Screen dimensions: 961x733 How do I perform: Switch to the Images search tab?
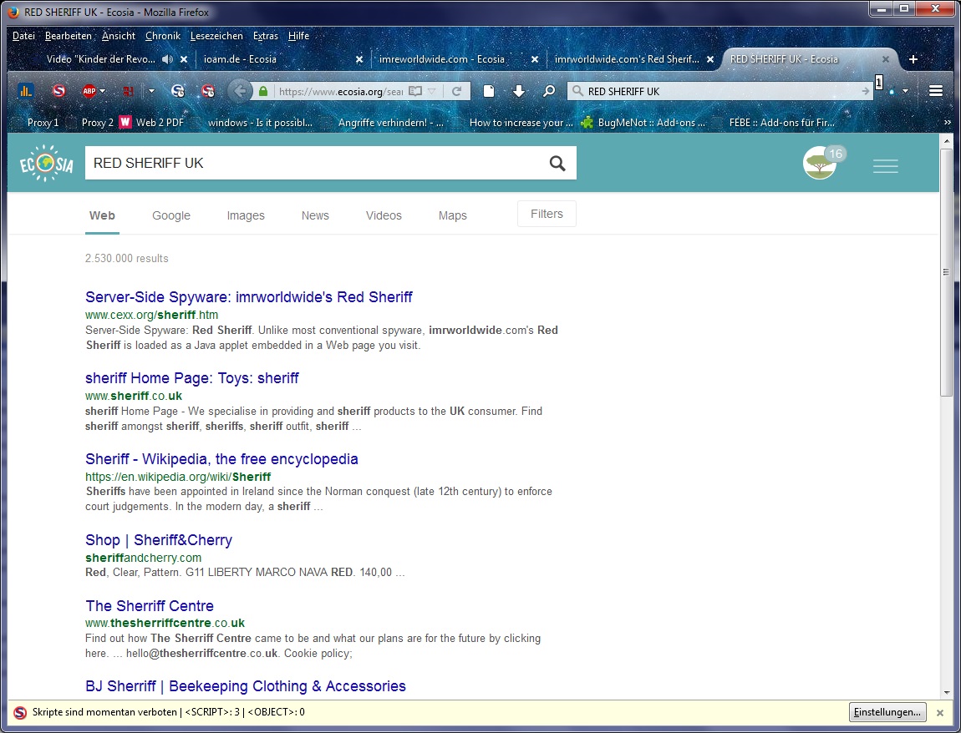(x=246, y=215)
